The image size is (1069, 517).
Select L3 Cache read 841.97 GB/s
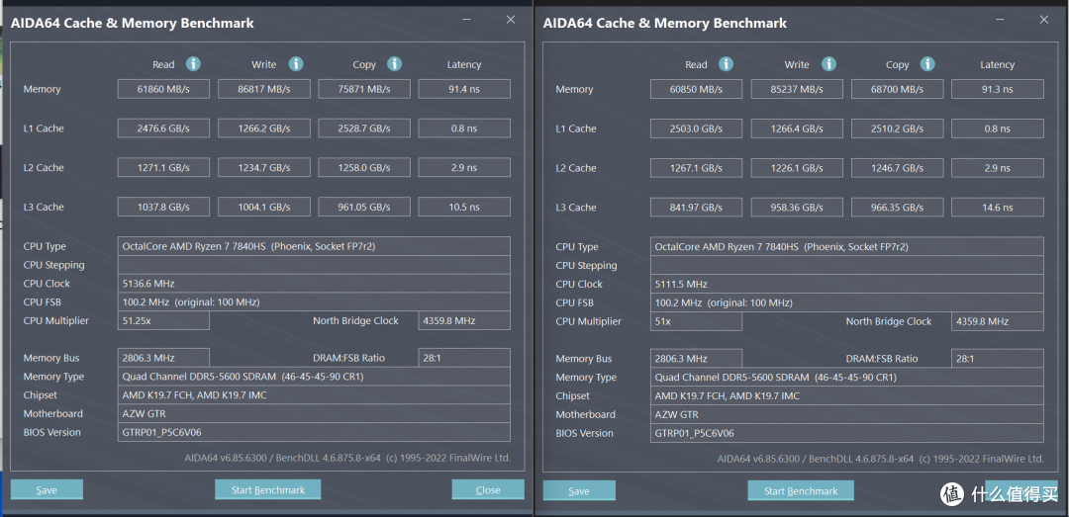(696, 208)
